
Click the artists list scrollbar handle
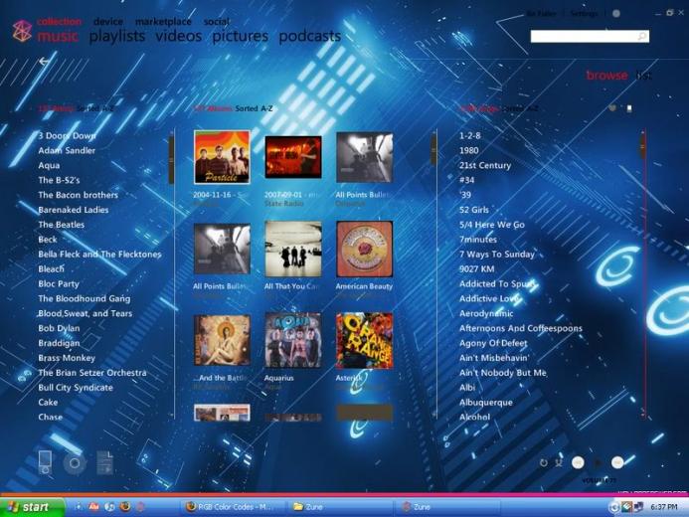[171, 160]
